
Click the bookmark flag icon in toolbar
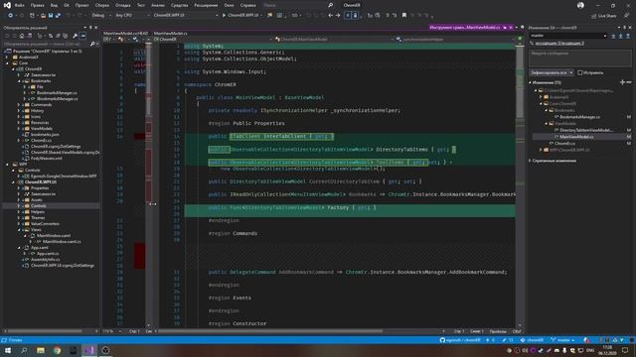(404, 16)
